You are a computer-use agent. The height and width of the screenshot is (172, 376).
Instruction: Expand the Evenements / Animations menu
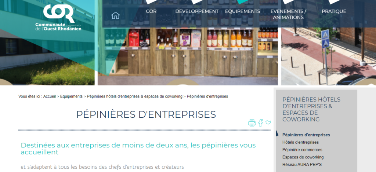coord(288,14)
